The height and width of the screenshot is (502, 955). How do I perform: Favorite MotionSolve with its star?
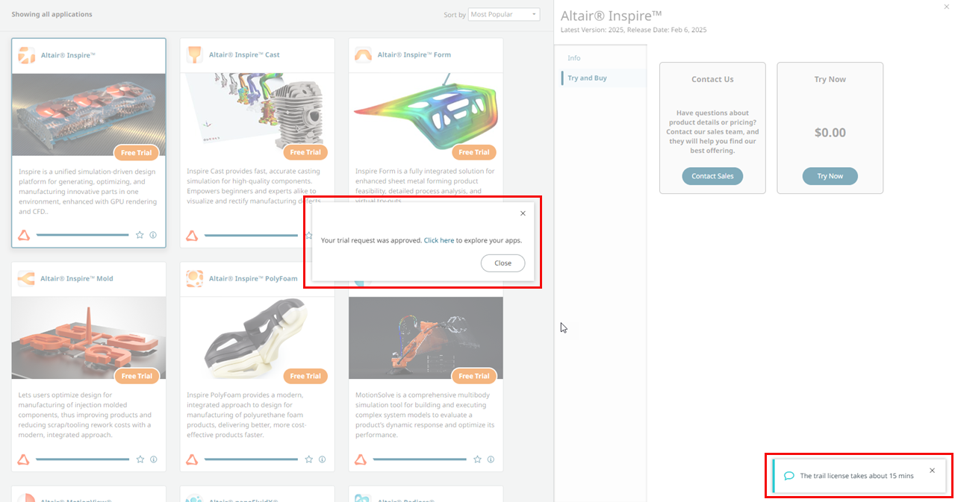(477, 459)
